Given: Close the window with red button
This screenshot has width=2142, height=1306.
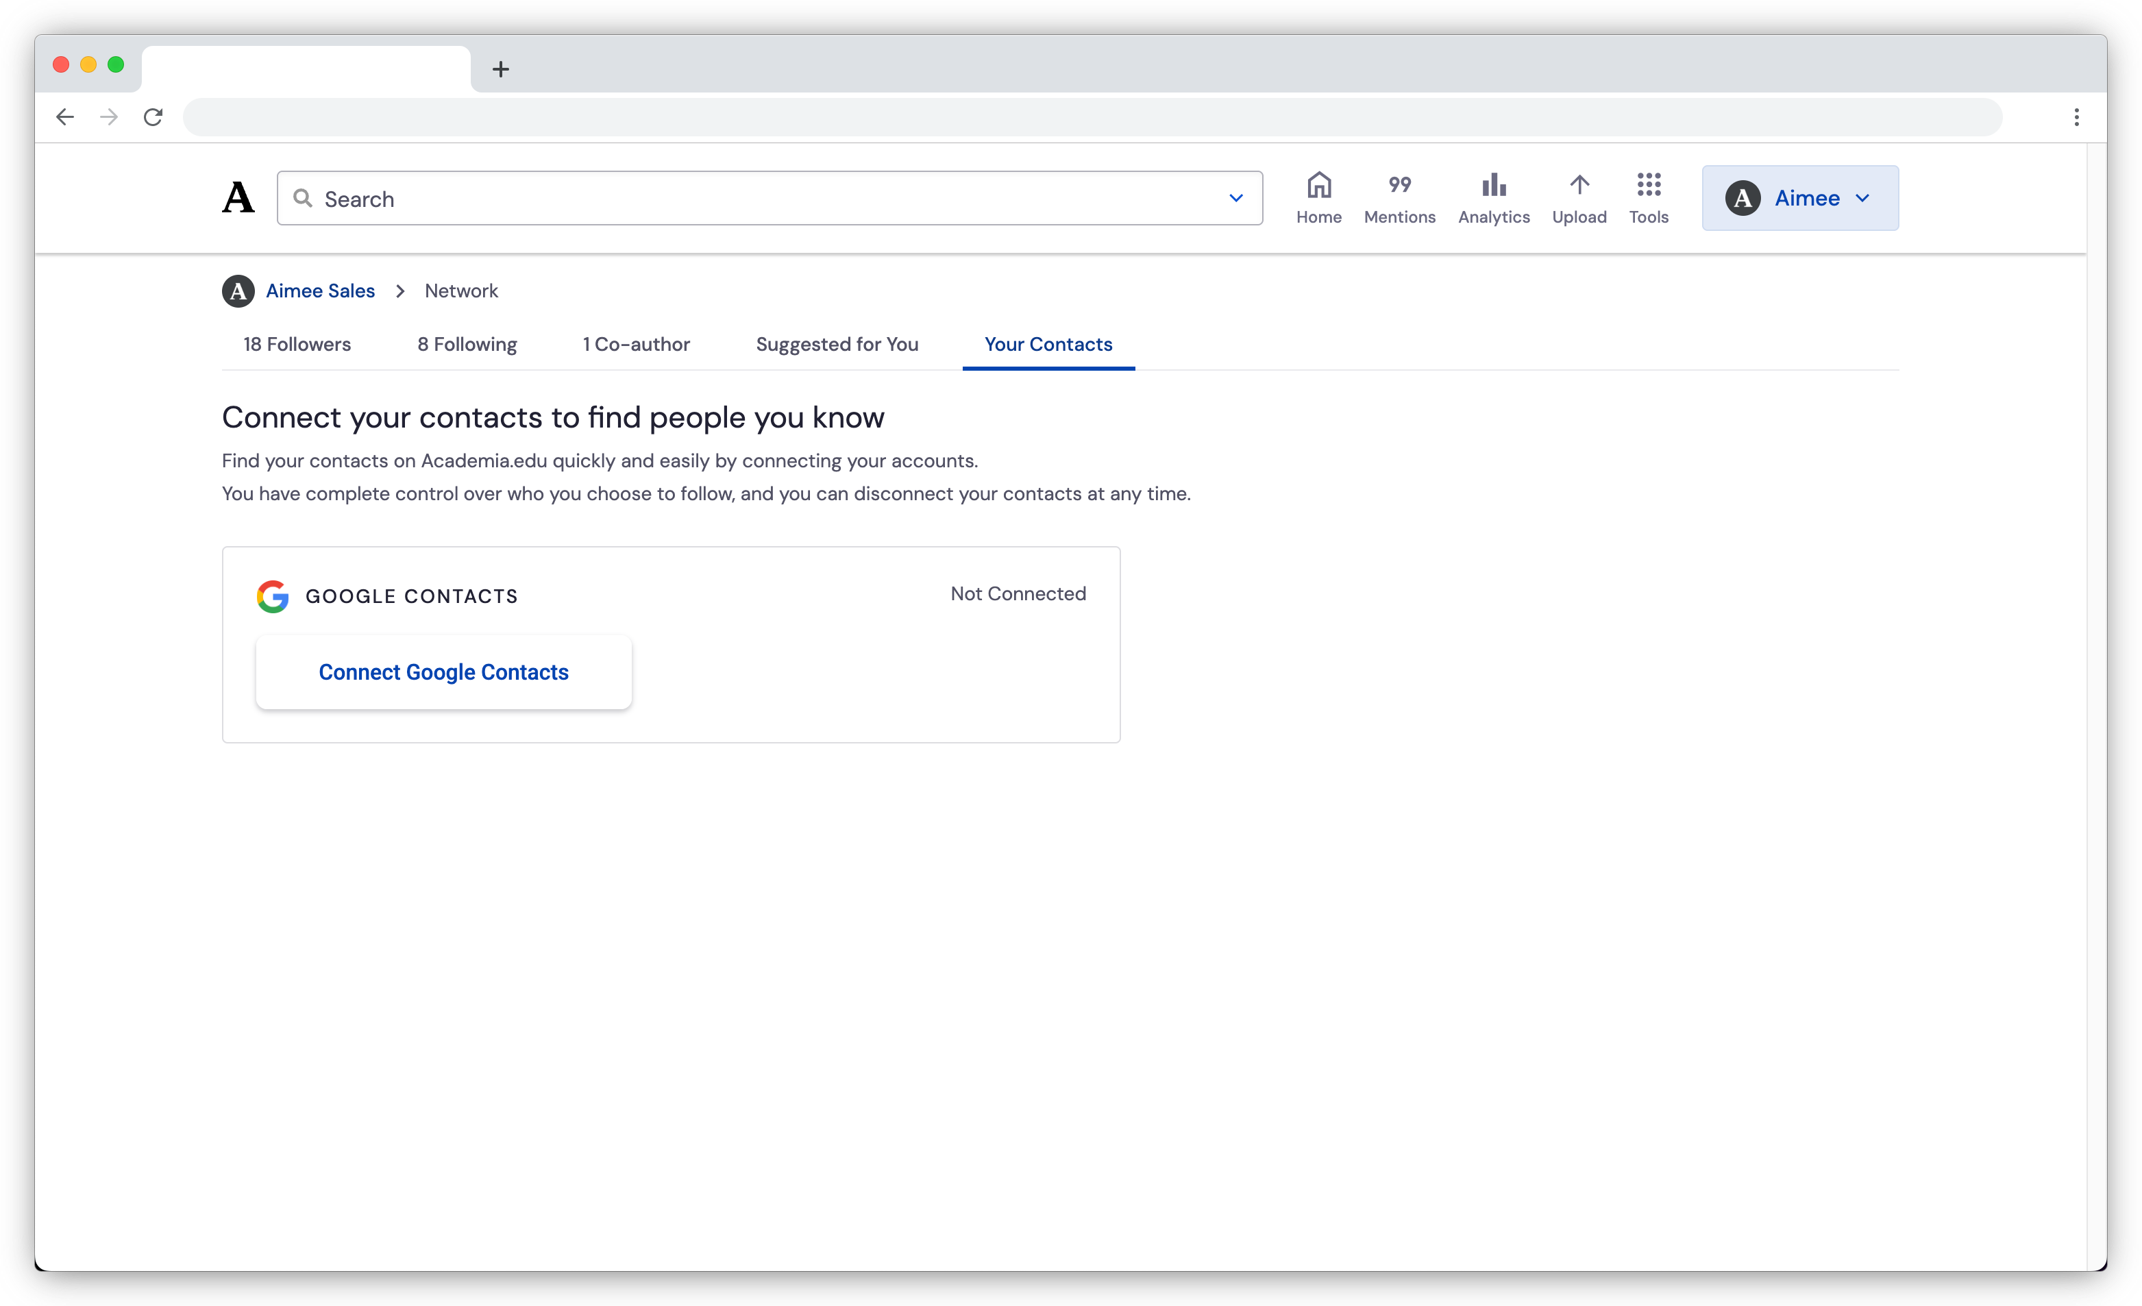Looking at the screenshot, I should click(61, 64).
